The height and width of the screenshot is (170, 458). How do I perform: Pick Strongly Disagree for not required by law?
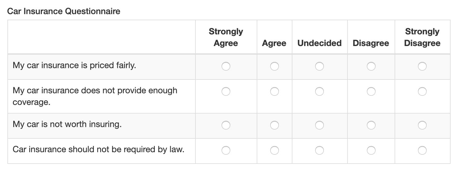point(422,150)
